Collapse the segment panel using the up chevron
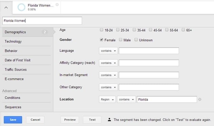The height and width of the screenshot is (126, 214). pyautogui.click(x=6, y=7)
